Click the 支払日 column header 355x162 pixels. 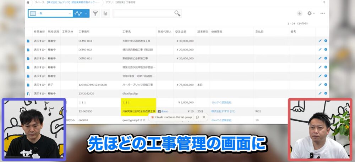(259, 31)
